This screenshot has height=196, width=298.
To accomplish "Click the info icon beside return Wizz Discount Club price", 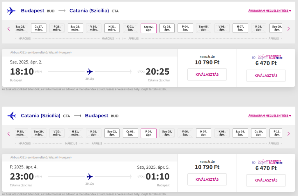I will coord(254,162).
